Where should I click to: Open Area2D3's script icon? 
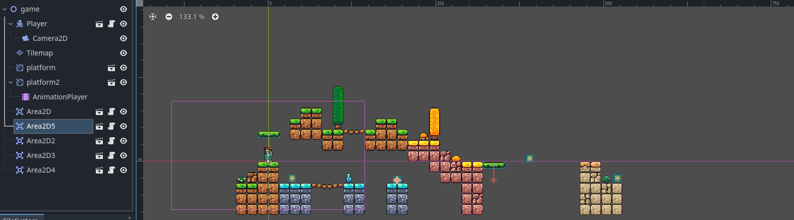coord(111,155)
